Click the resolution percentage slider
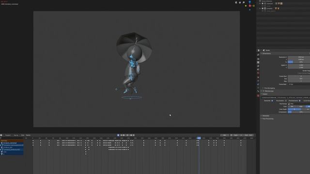 coord(299,62)
